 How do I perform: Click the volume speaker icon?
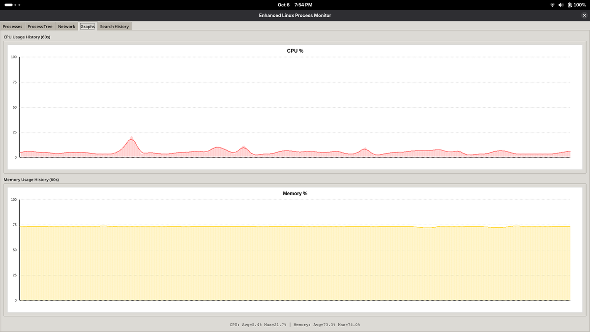(x=561, y=5)
